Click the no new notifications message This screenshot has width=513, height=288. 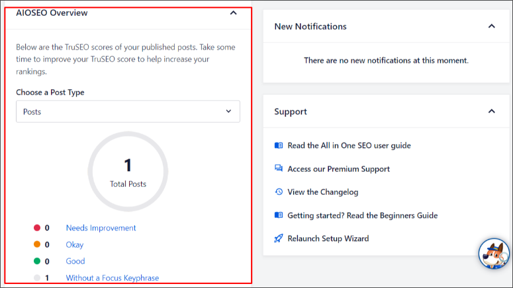pyautogui.click(x=386, y=60)
